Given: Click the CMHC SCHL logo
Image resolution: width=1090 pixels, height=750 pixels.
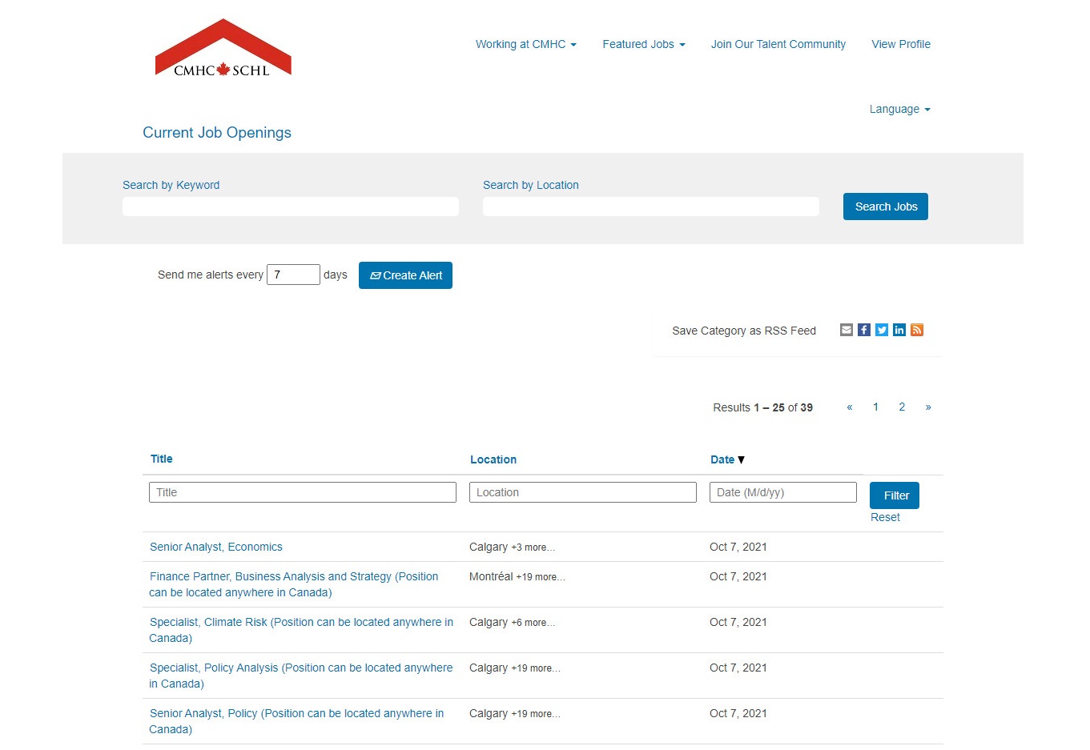Looking at the screenshot, I should click(223, 49).
